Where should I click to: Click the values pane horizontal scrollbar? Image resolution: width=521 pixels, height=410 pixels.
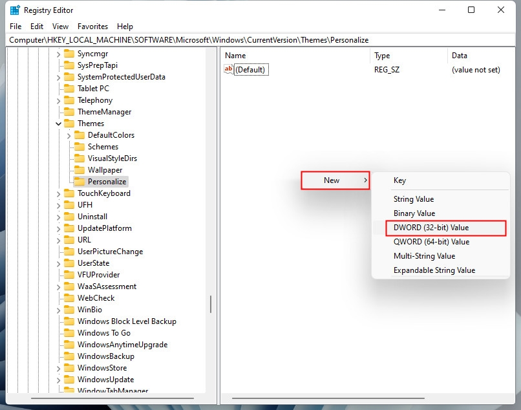pyautogui.click(x=328, y=398)
